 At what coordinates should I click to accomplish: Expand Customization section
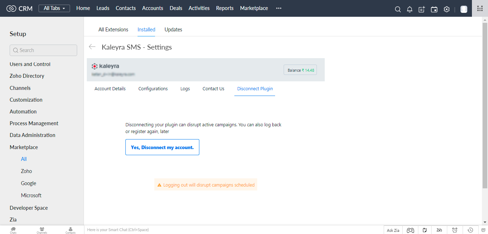tap(26, 100)
